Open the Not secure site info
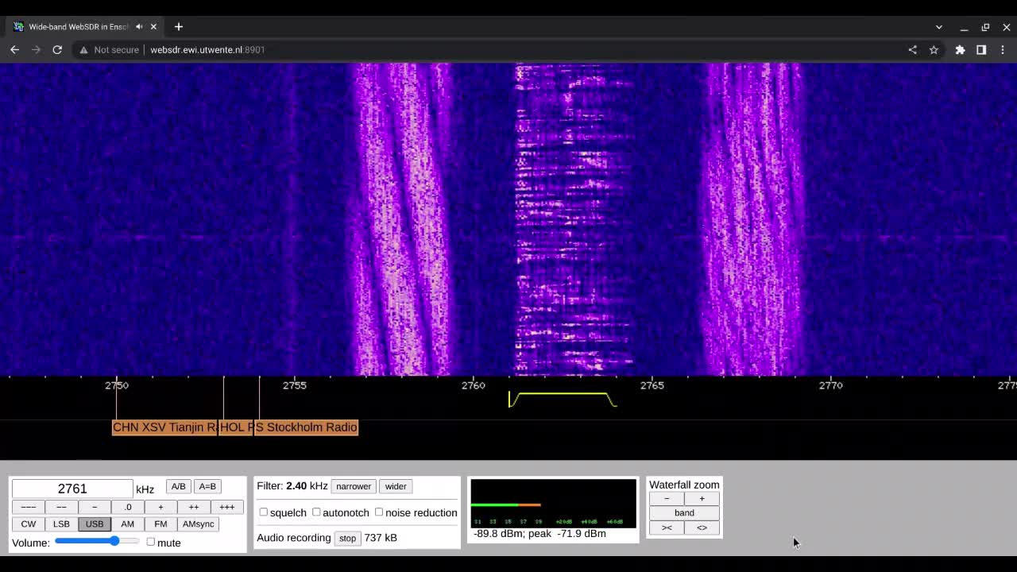This screenshot has width=1017, height=572. (x=110, y=49)
